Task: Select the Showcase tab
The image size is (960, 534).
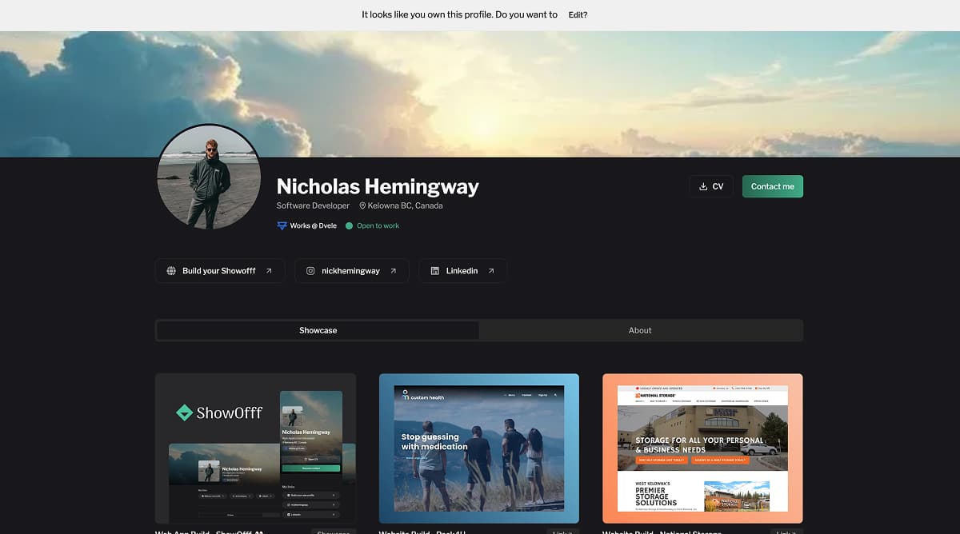Action: pos(318,330)
